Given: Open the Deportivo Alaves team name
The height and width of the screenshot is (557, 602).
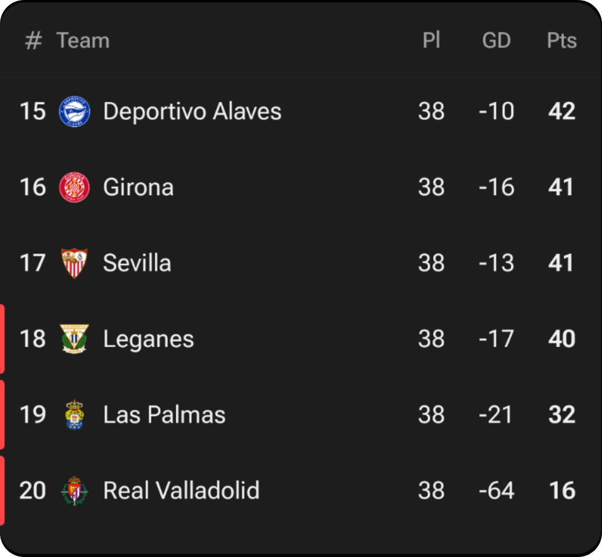Looking at the screenshot, I should point(192,111).
